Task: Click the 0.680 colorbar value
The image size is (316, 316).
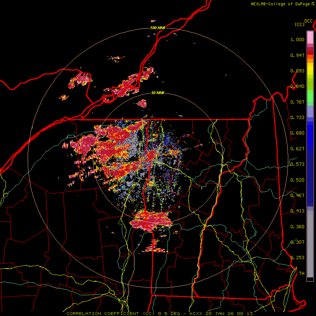Action: [x=297, y=133]
